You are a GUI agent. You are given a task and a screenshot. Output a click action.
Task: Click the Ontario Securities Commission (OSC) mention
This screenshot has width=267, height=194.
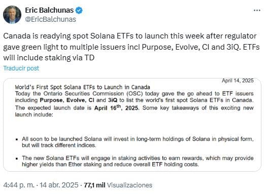pos(93,94)
